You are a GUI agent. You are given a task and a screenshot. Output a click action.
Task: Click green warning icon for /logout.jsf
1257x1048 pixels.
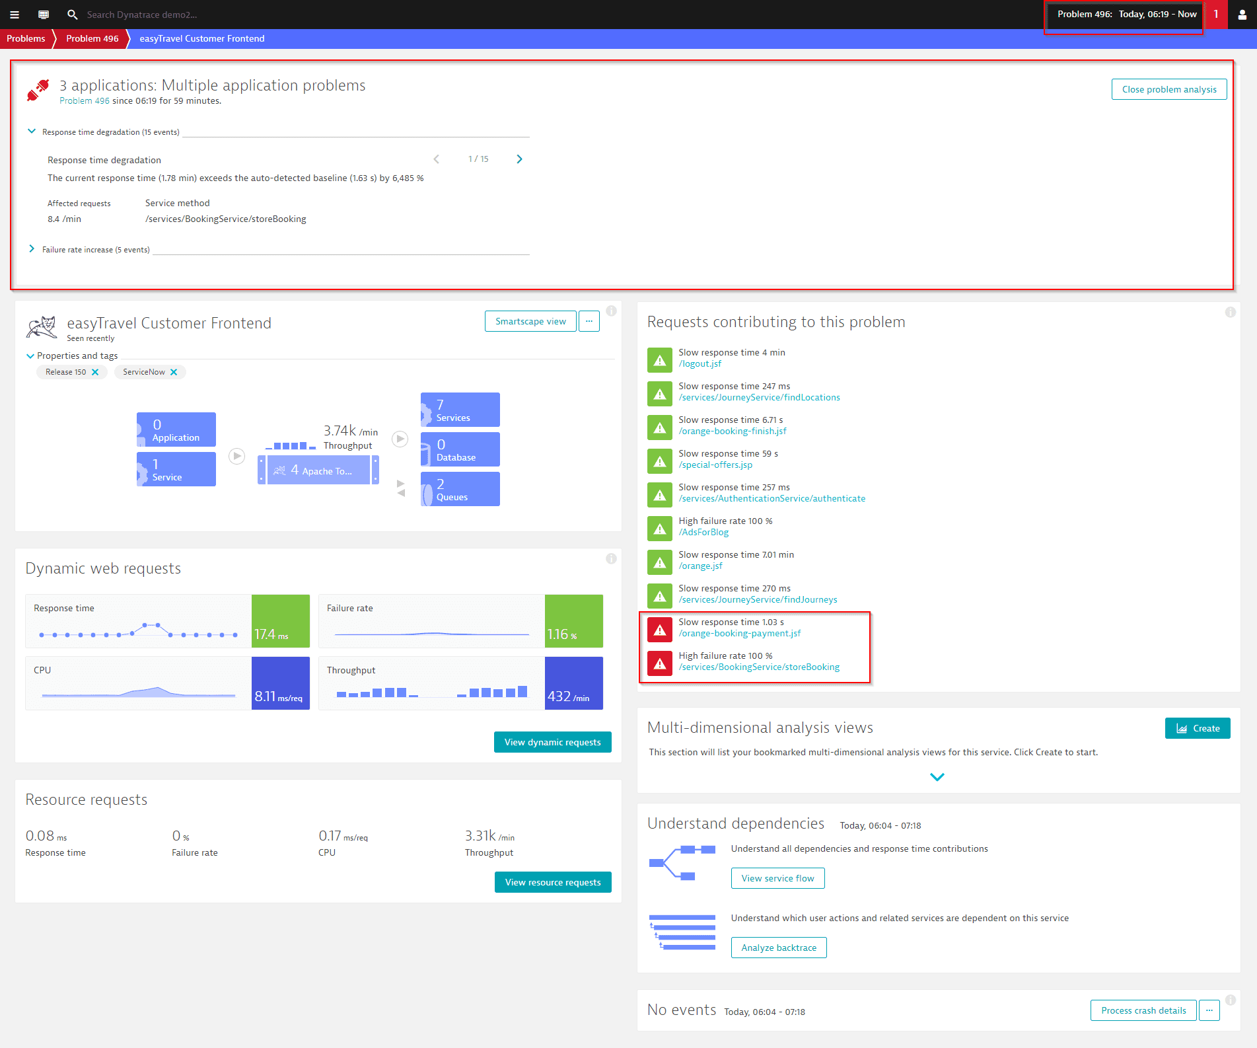pyautogui.click(x=659, y=360)
